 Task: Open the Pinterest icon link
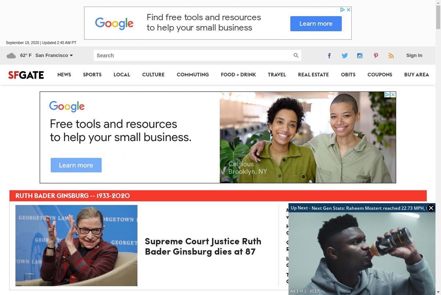376,55
